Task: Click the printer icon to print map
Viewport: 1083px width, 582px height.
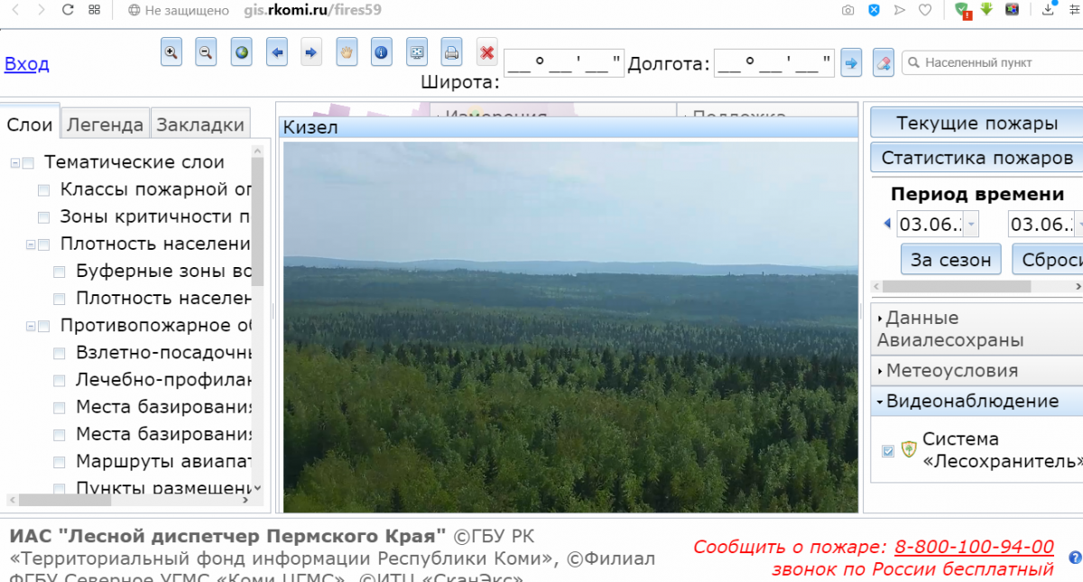Action: 452,52
